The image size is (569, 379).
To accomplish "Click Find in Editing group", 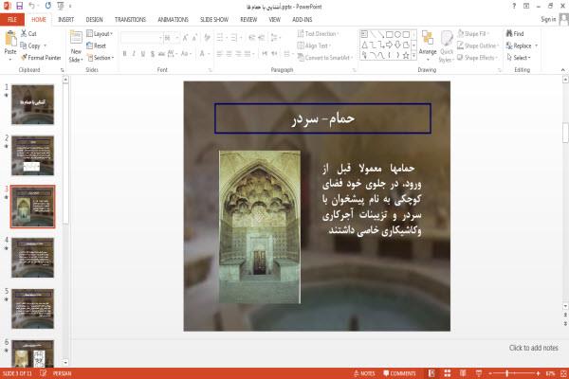I will coord(515,34).
